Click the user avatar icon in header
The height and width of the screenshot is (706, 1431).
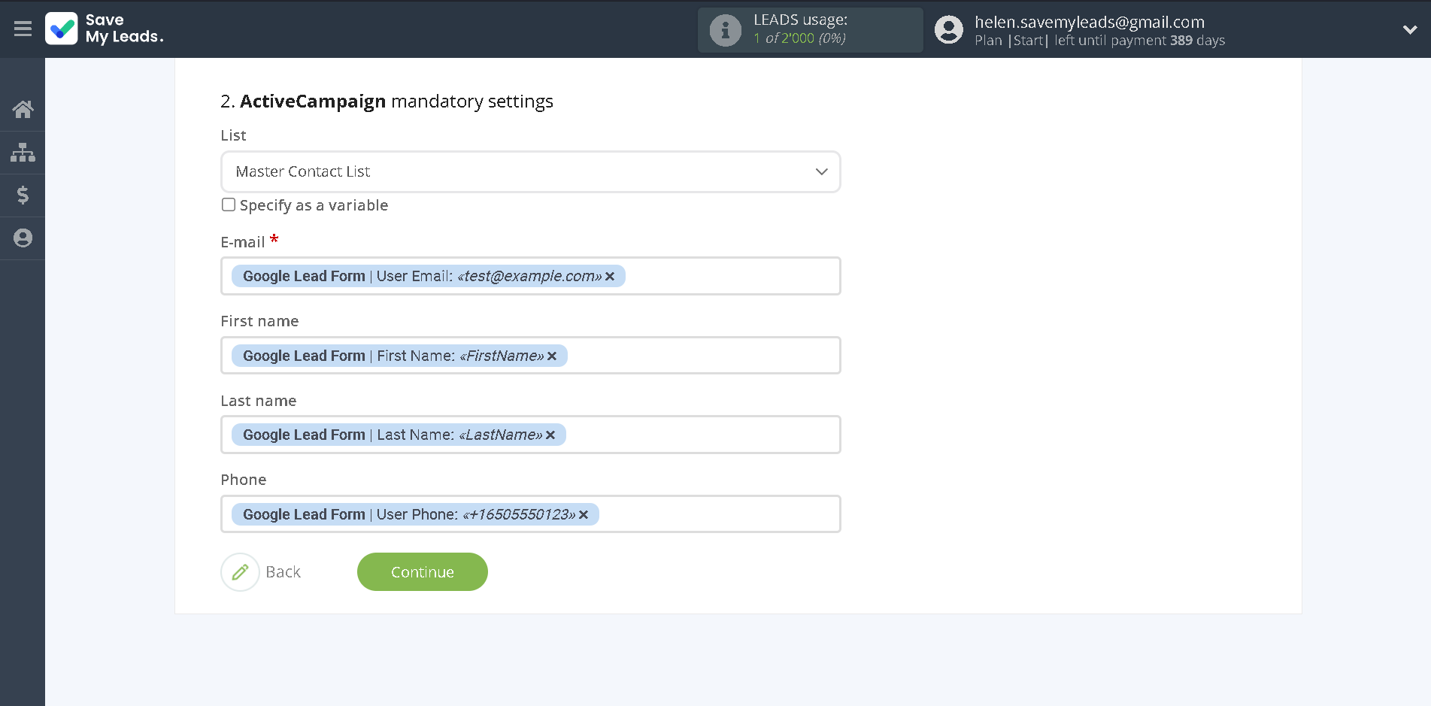pyautogui.click(x=948, y=30)
